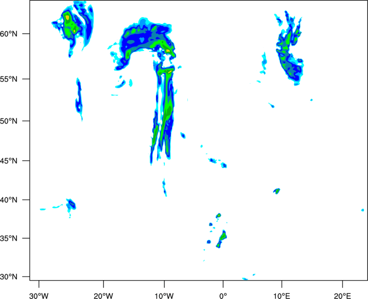368x299 pixels.
Task: Select the 10°W label on the horizontal axis
Action: point(164,296)
